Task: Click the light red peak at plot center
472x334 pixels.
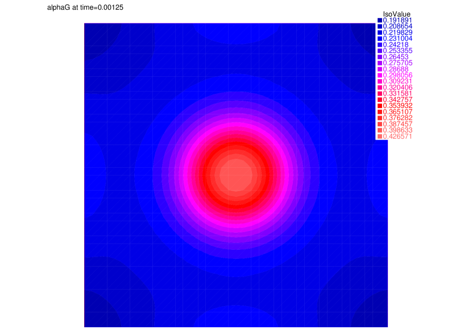Action: 236,175
